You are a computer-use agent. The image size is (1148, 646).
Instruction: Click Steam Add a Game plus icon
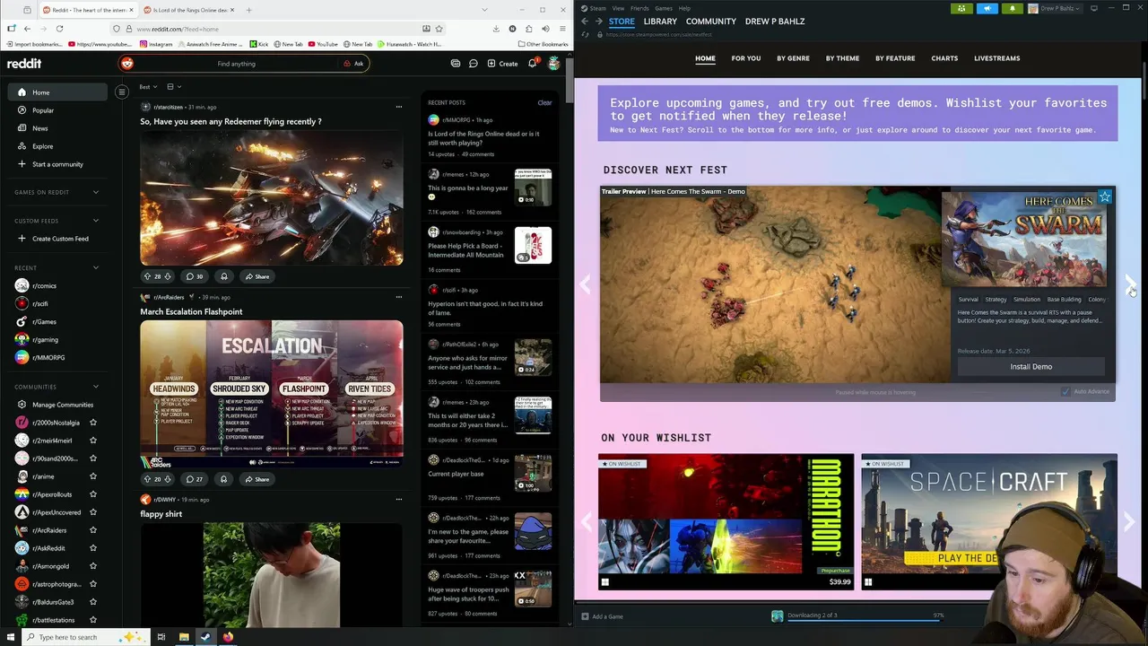585,616
